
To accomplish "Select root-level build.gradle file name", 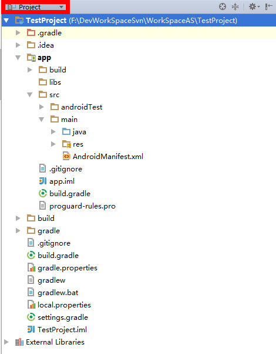I will [x=58, y=256].
